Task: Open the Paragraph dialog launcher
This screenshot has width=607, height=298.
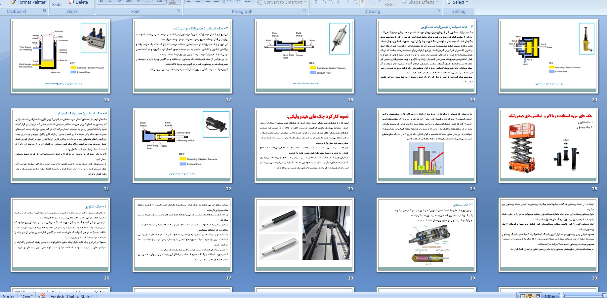Action: click(305, 11)
